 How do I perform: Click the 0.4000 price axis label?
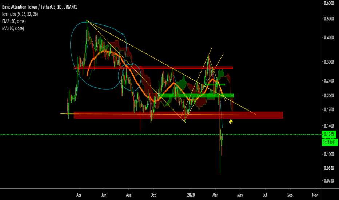point(328,37)
